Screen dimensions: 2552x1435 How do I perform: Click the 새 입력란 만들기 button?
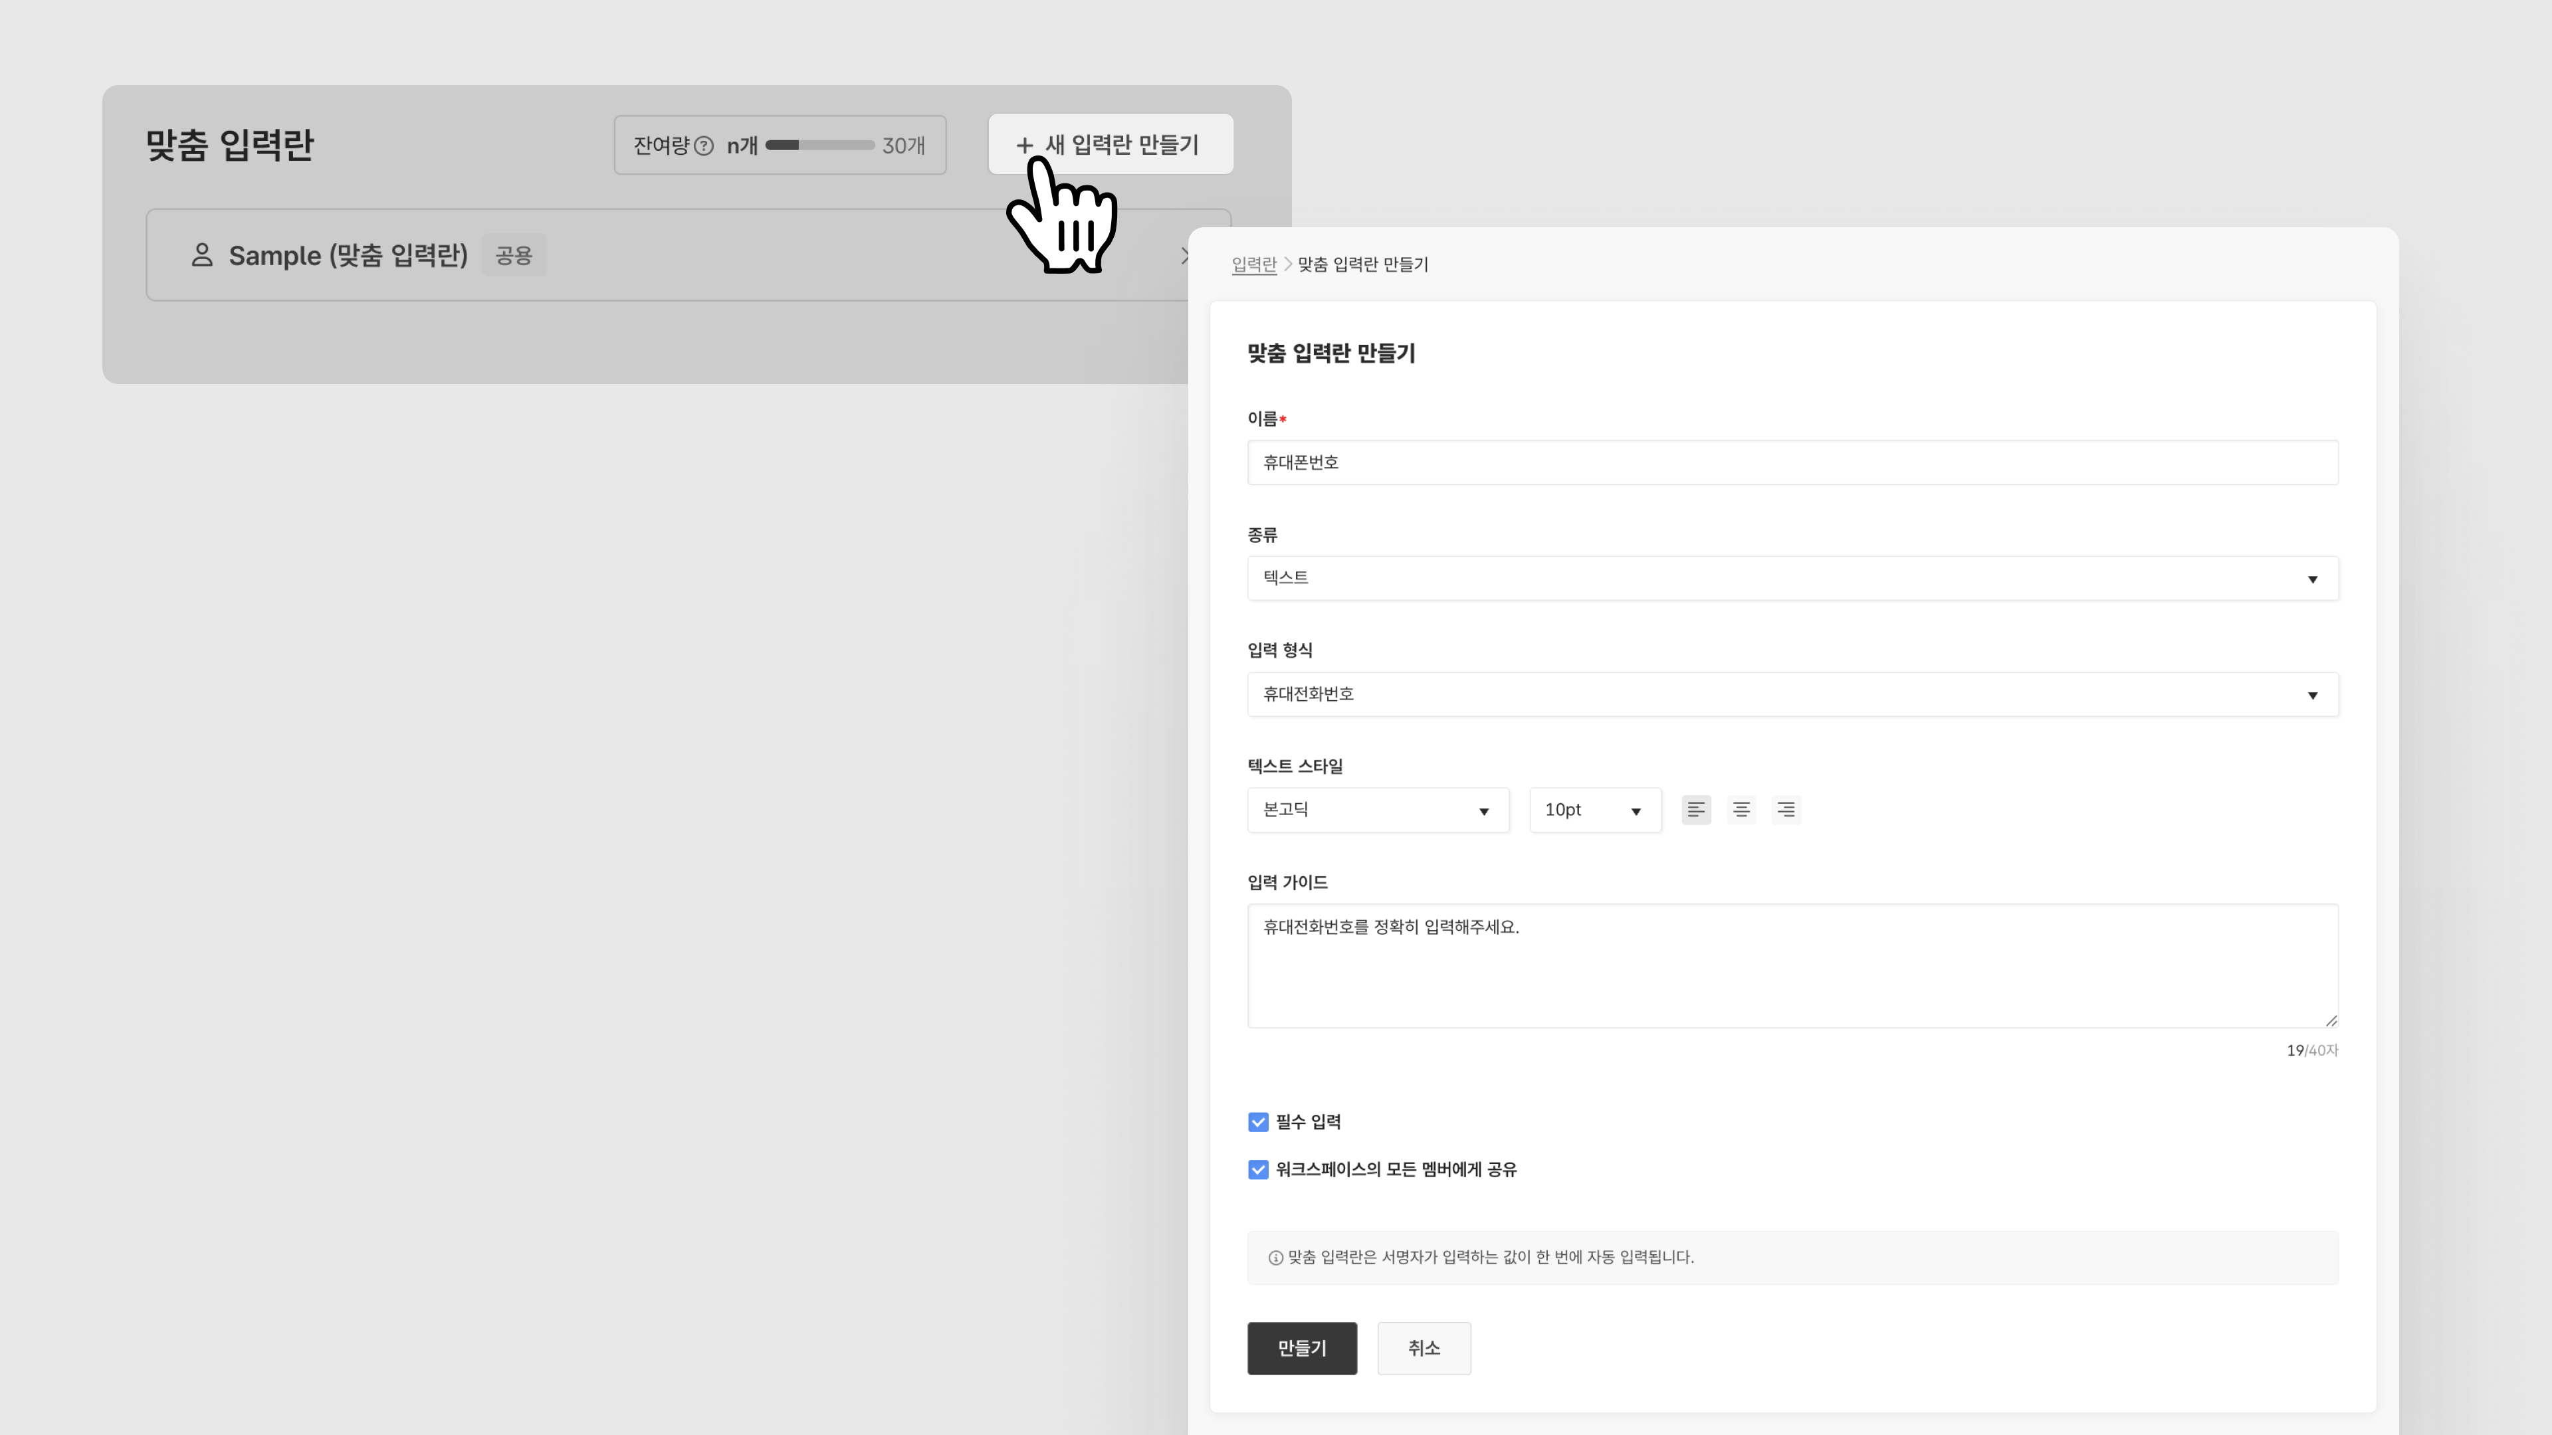[x=1110, y=145]
